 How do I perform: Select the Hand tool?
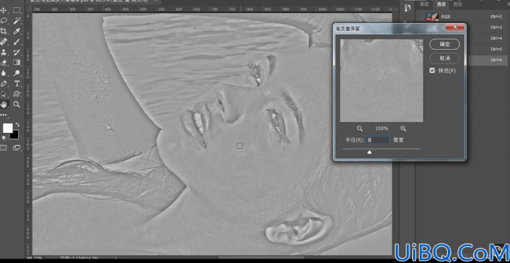(x=4, y=105)
